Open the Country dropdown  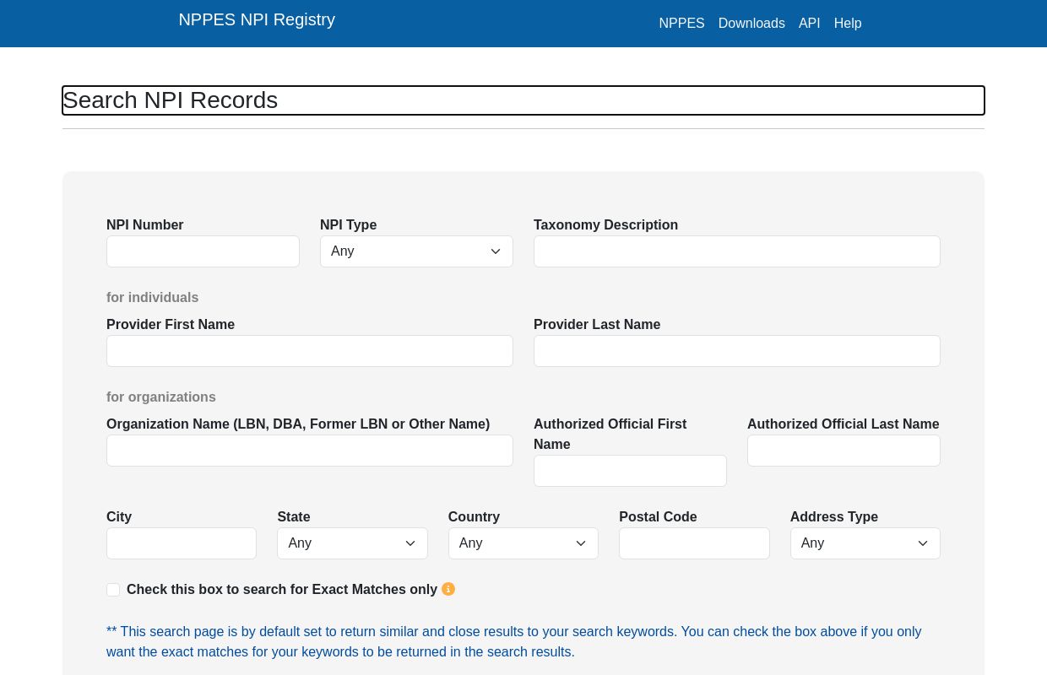523,543
